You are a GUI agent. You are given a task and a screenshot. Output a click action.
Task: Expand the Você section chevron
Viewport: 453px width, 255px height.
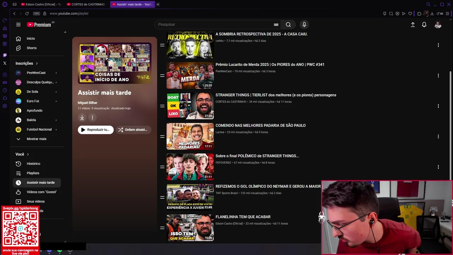[28, 154]
